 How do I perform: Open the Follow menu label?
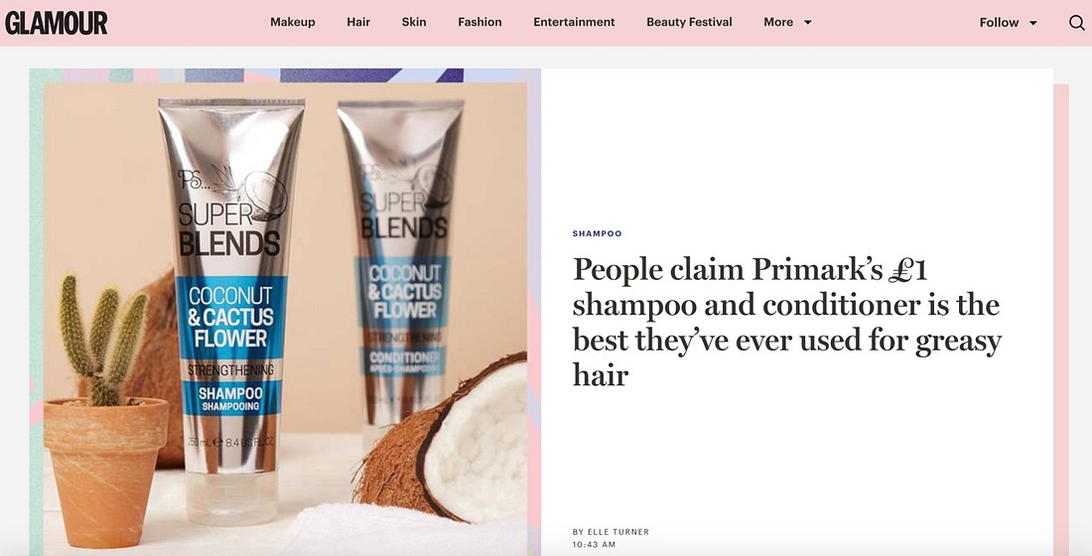[999, 22]
